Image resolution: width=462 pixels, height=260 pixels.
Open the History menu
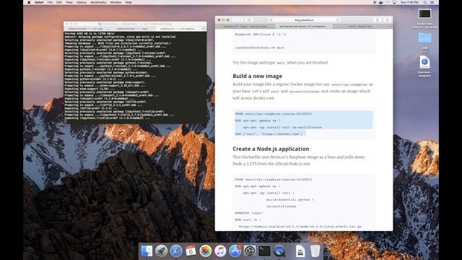click(x=82, y=2)
